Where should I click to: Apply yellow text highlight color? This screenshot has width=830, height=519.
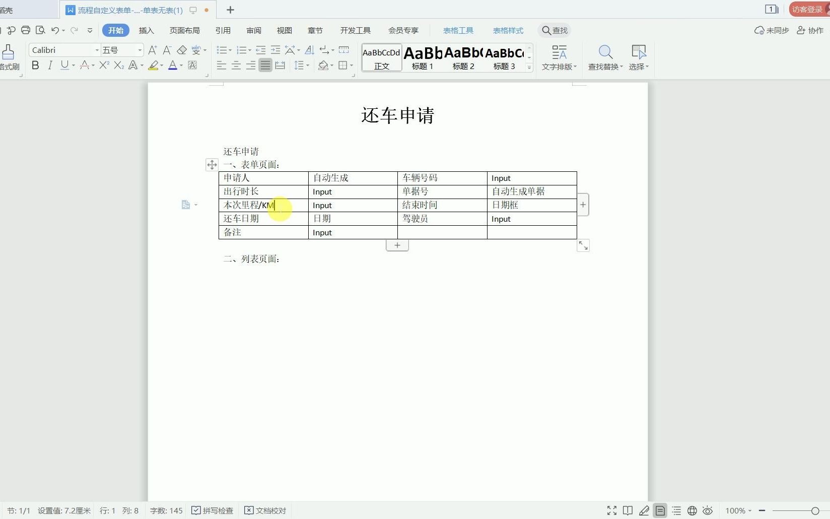pos(154,66)
